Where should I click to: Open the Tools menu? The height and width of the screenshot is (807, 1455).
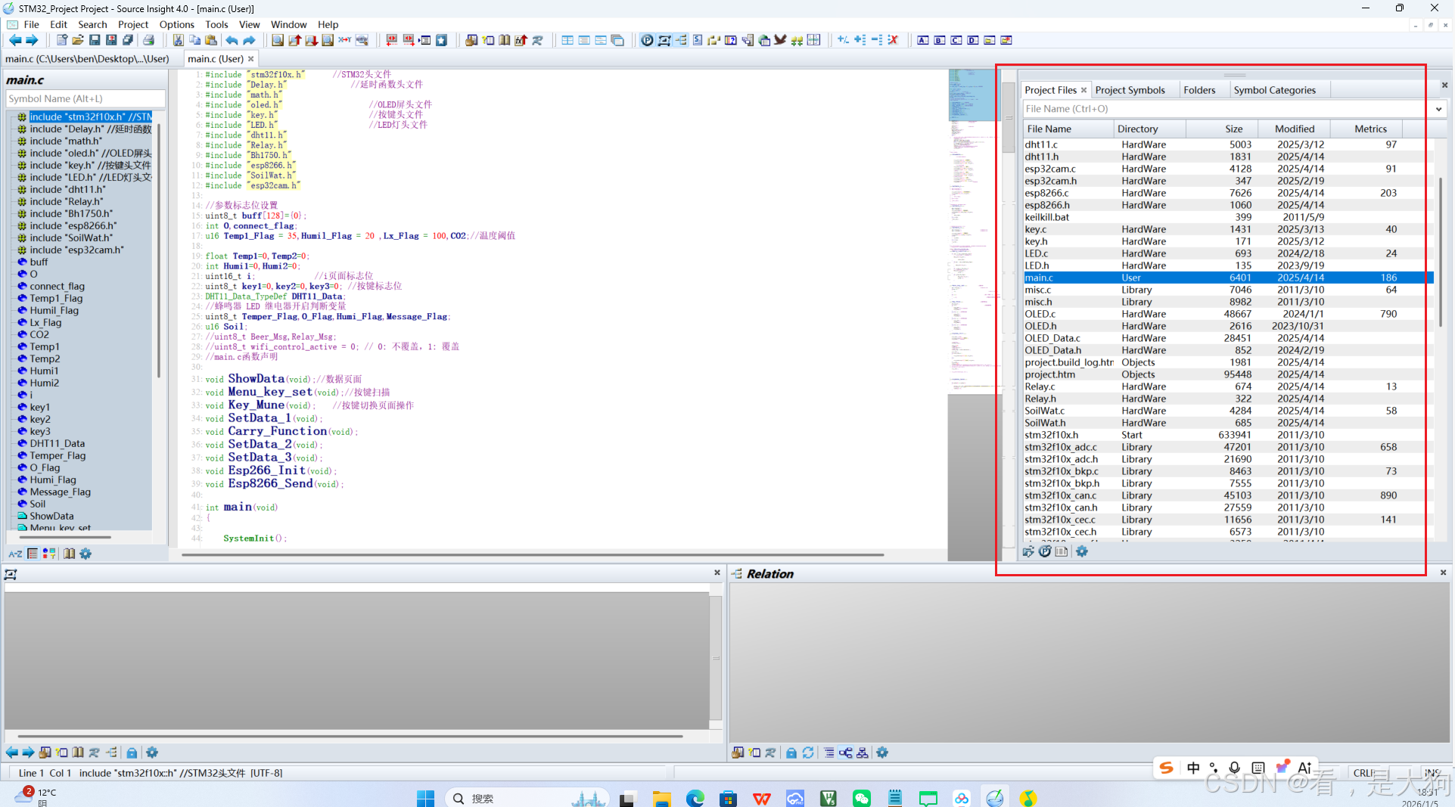216,24
